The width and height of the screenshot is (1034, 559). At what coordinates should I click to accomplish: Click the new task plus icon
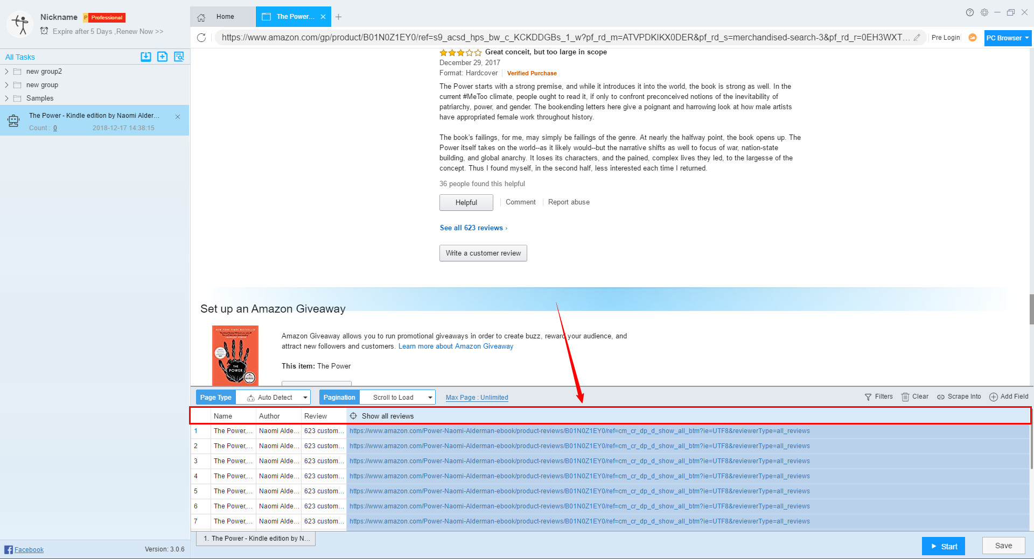162,56
